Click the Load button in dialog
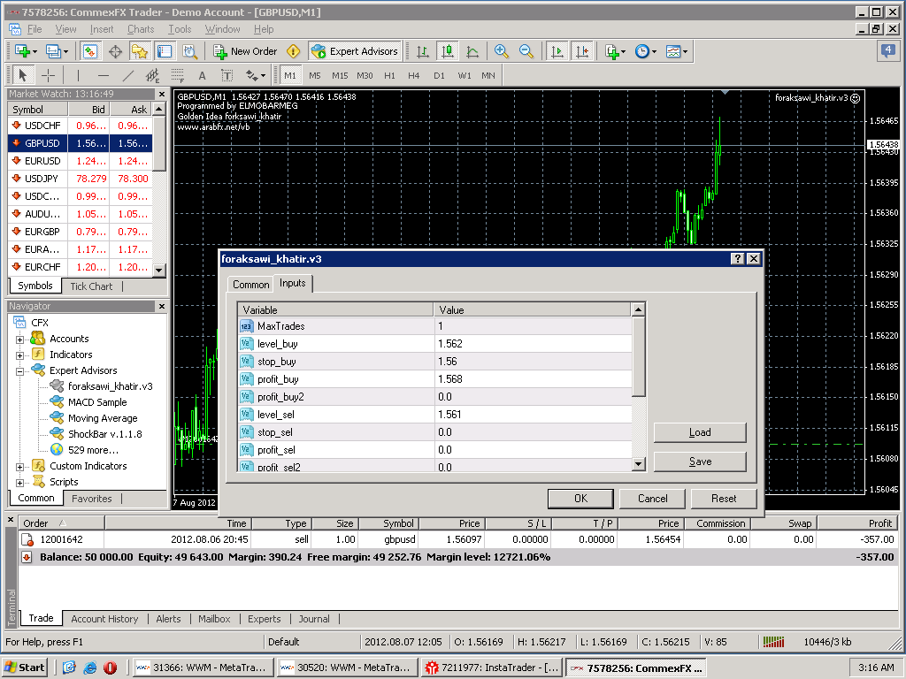The image size is (906, 679). [x=700, y=432]
